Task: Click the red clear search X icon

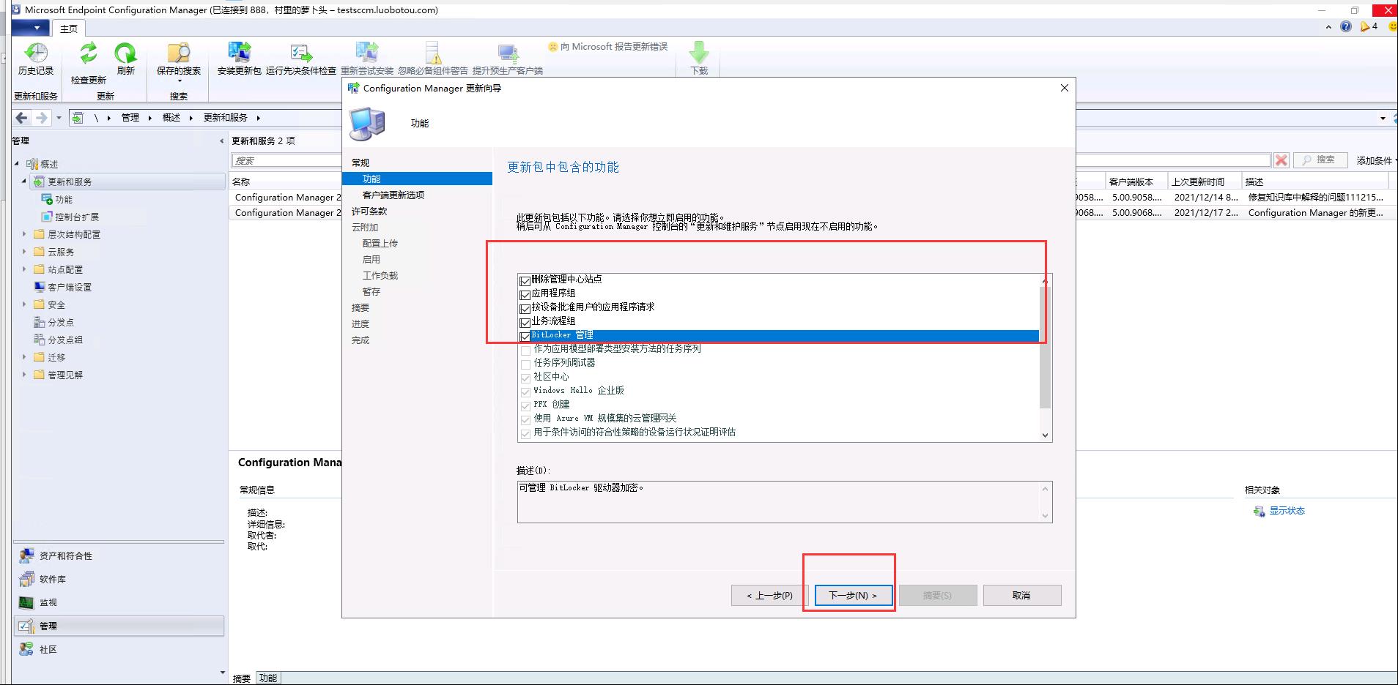Action: (1281, 160)
